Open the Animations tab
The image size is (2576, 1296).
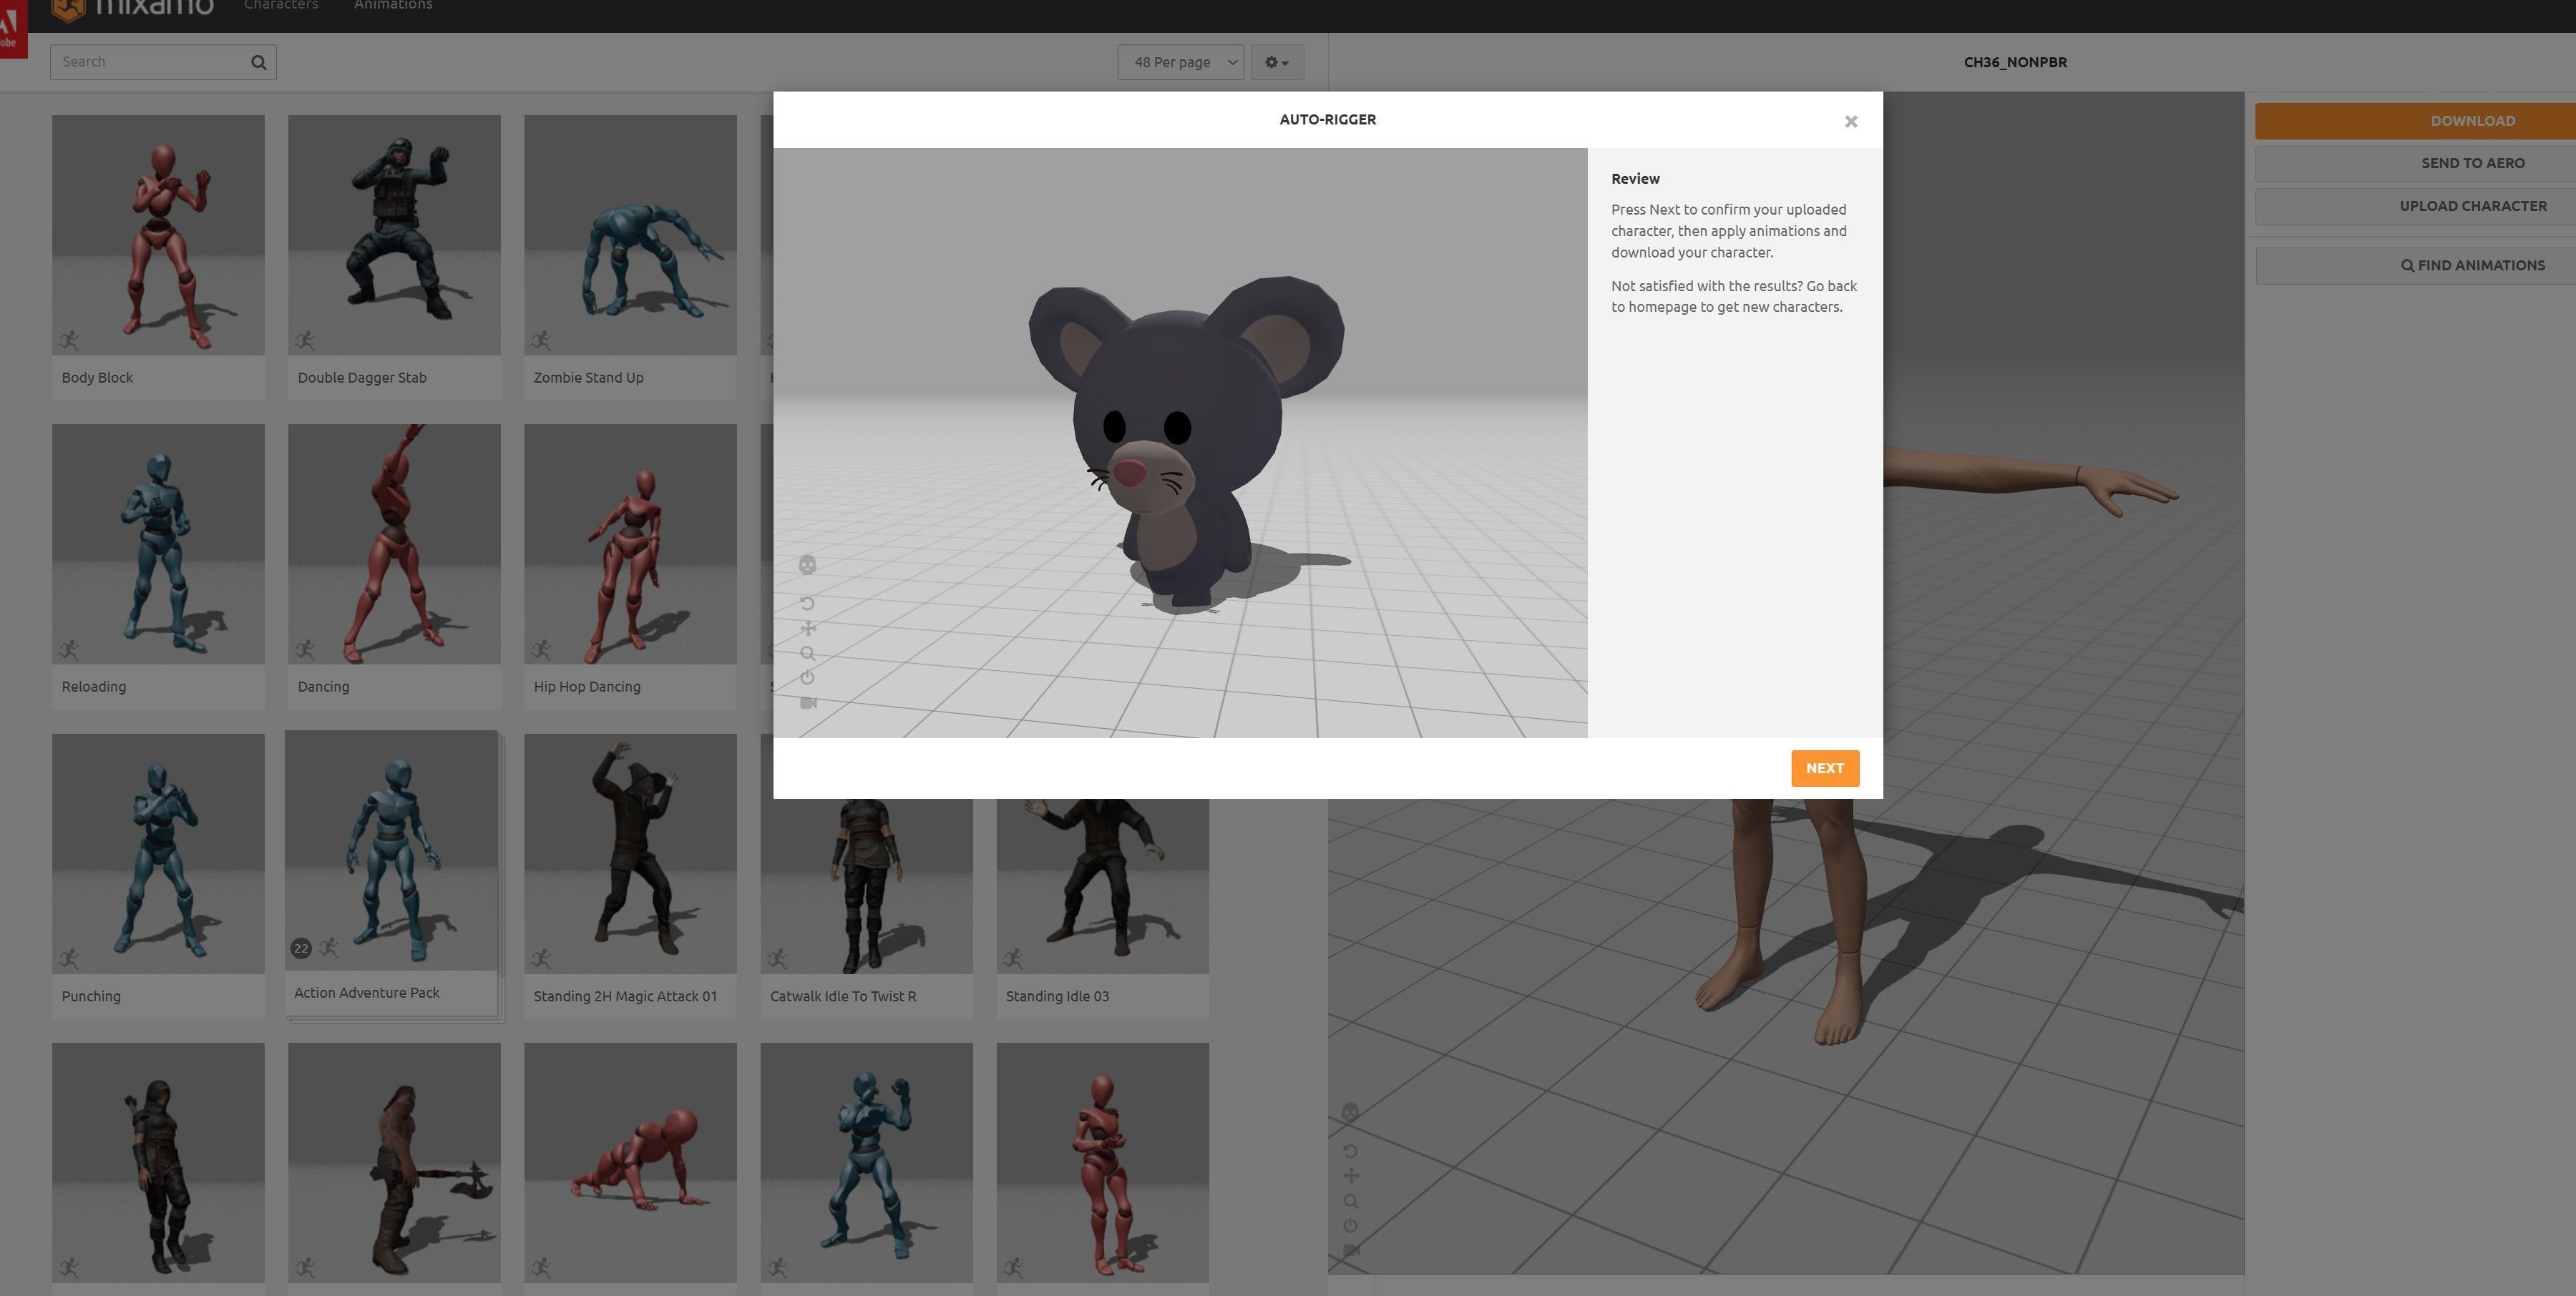click(x=393, y=5)
